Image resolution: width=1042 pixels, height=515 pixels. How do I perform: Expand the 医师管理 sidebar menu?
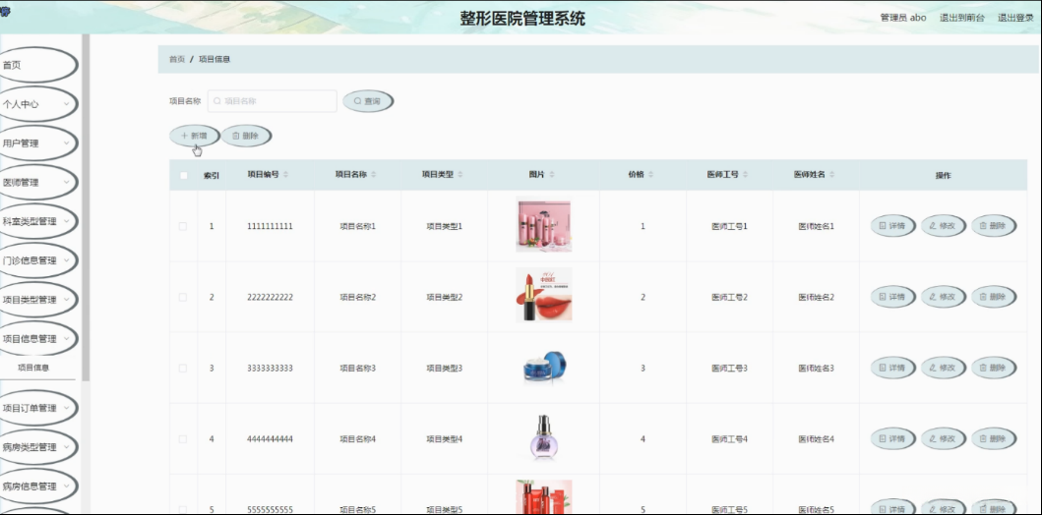pos(36,183)
